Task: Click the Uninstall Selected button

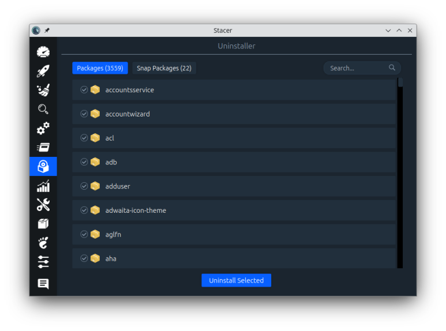Action: (237, 280)
